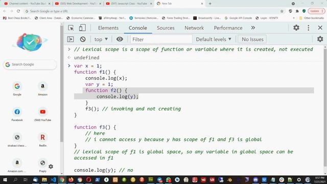The image size is (327, 184).
Task: Click the function f2() highlighted line
Action: pos(106,90)
